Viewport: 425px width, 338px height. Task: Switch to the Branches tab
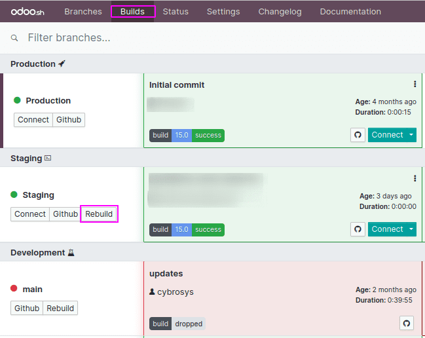point(83,11)
